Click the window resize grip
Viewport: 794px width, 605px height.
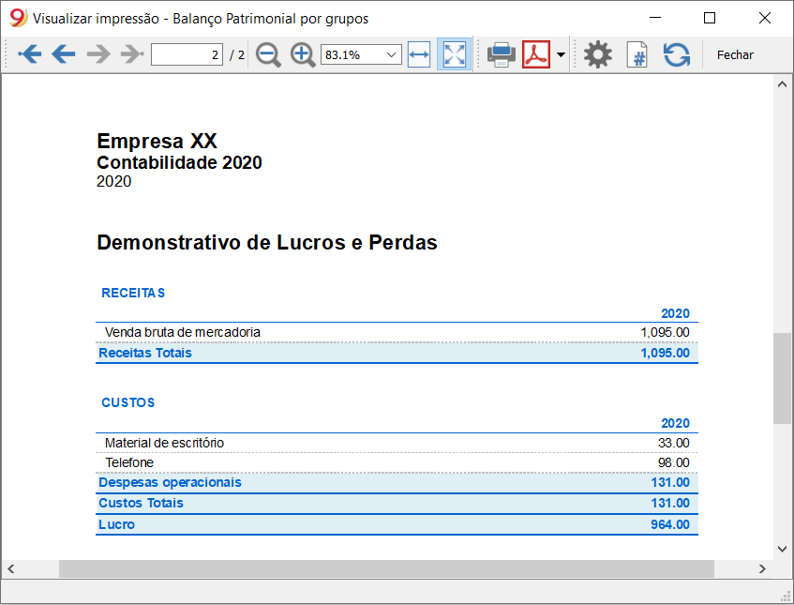tap(786, 597)
